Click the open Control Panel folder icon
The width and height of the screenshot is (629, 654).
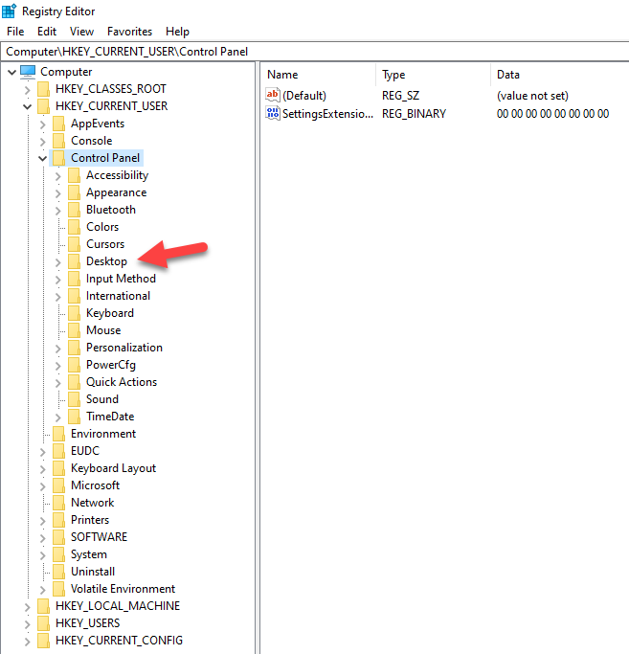coord(58,158)
